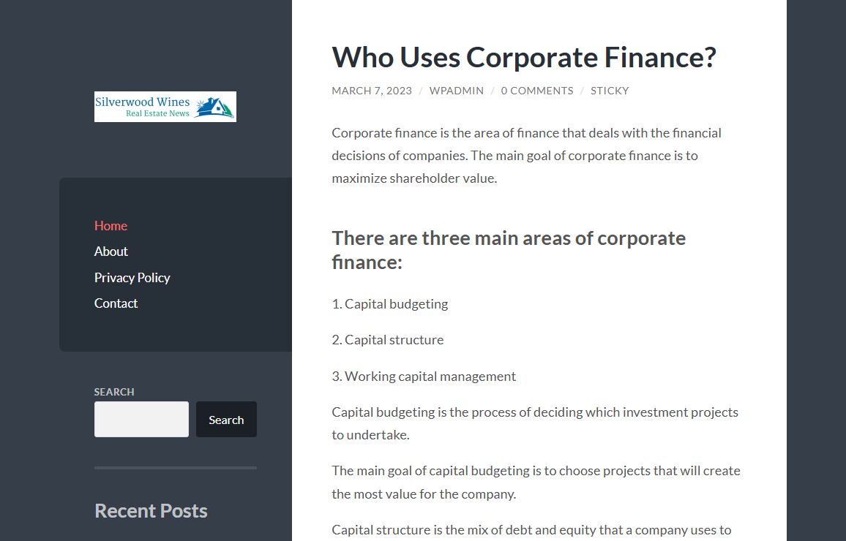The height and width of the screenshot is (541, 846).
Task: Select the "1. Capital budgeting" list line
Action: point(389,304)
